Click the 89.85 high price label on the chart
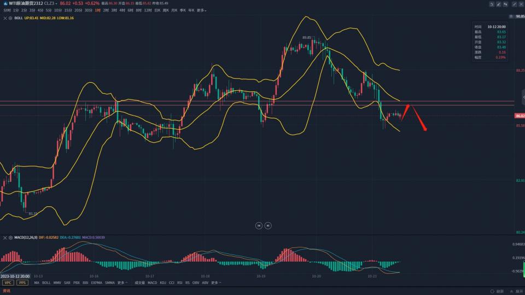This screenshot has height=295, width=525. click(306, 38)
